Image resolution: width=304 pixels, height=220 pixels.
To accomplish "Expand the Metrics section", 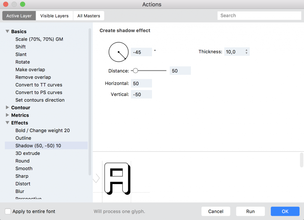I will point(7,115).
